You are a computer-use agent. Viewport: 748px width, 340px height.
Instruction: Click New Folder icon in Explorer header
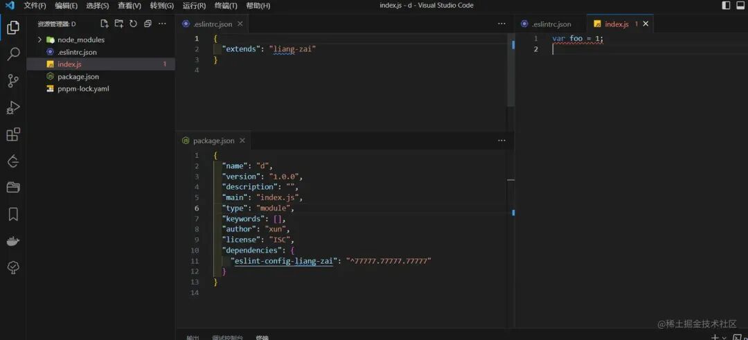point(119,24)
